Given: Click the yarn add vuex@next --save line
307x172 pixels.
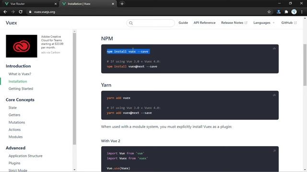Looking at the screenshot, I should (129, 113).
